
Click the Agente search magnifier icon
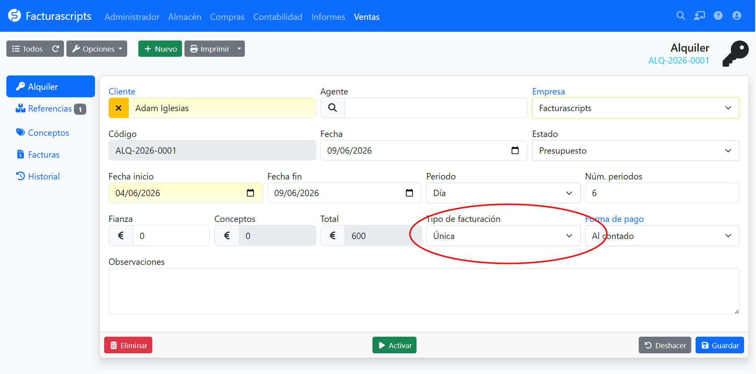pos(333,108)
